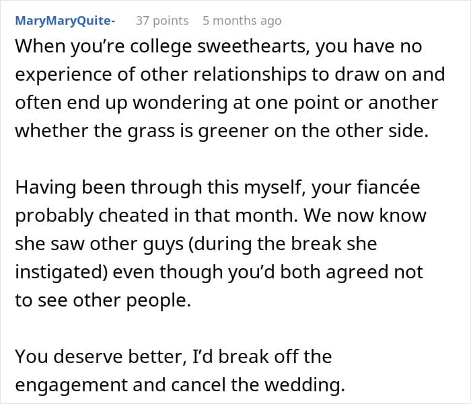Click the "37 points" score label
471x404 pixels.
162,21
